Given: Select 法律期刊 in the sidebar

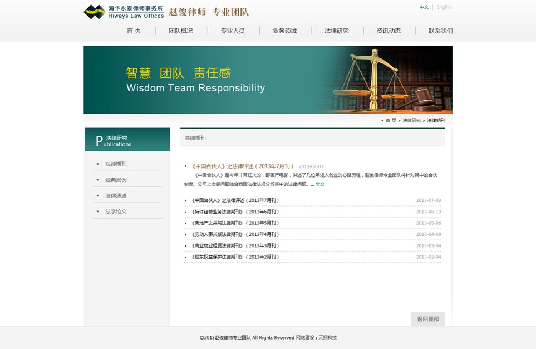Looking at the screenshot, I should pyautogui.click(x=116, y=164).
